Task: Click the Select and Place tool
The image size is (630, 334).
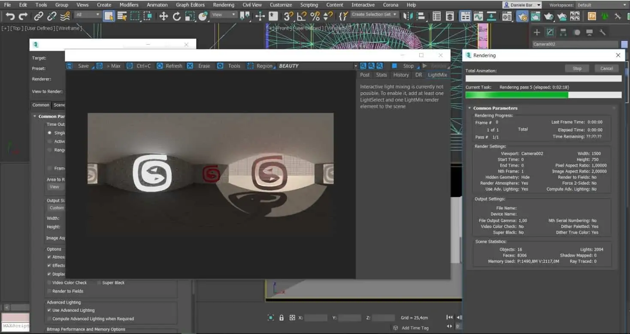Action: [x=203, y=16]
